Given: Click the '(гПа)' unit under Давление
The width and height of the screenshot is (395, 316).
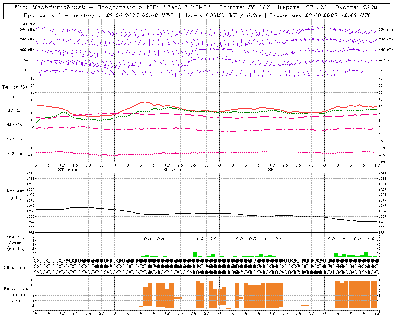Looking at the screenshot, I should (x=16, y=198).
